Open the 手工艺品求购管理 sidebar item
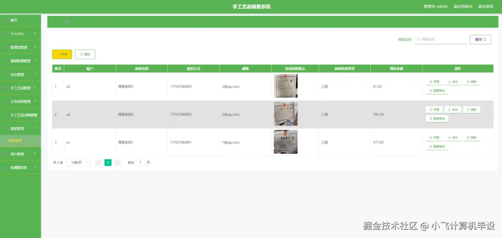This screenshot has height=238, width=502. tap(20, 115)
